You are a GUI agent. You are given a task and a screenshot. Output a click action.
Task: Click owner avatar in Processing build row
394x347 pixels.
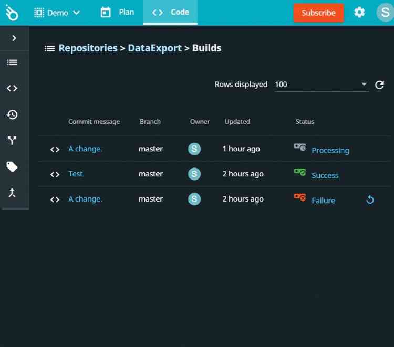pos(194,149)
